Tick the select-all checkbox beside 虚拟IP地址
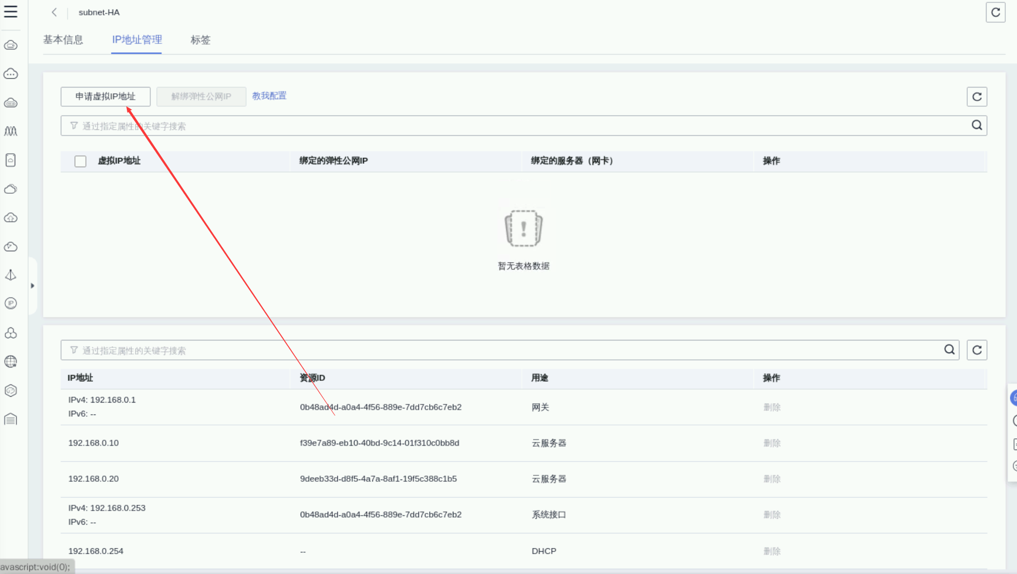The width and height of the screenshot is (1017, 574). pyautogui.click(x=80, y=161)
